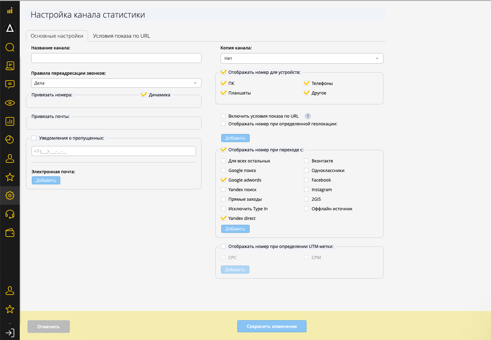Image resolution: width=491 pixels, height=340 pixels.
Task: Enable Уведомления о пропущенных checkbox
Action: pyautogui.click(x=34, y=138)
